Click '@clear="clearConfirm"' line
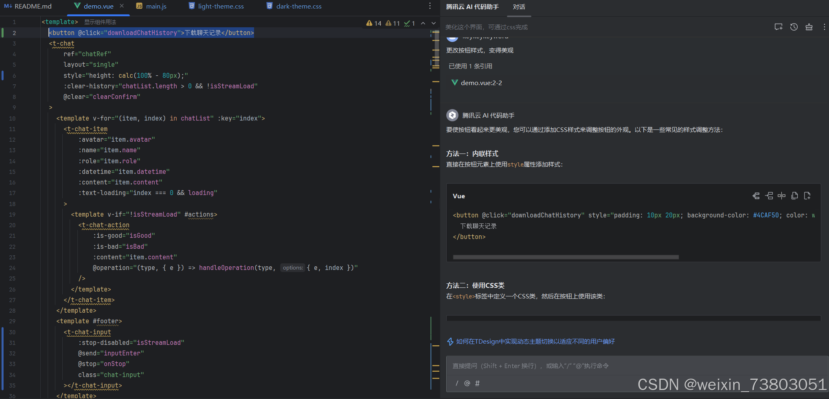This screenshot has width=829, height=399. (102, 96)
